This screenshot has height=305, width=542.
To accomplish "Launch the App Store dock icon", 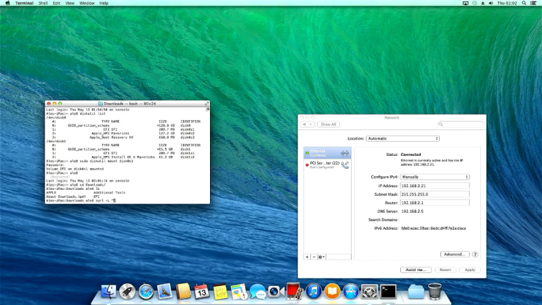I will coord(350,291).
